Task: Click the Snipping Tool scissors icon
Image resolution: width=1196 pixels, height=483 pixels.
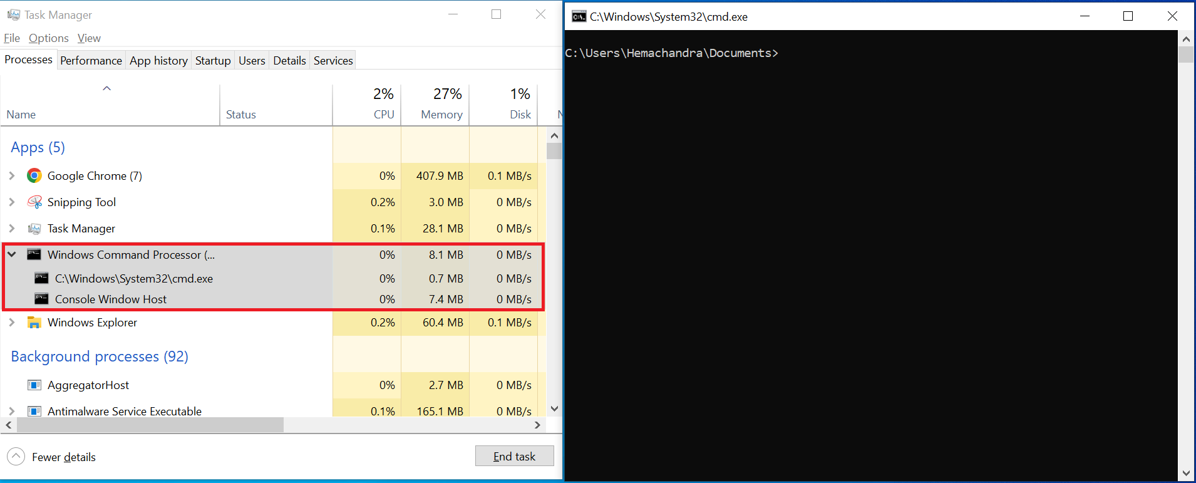Action: (x=34, y=202)
